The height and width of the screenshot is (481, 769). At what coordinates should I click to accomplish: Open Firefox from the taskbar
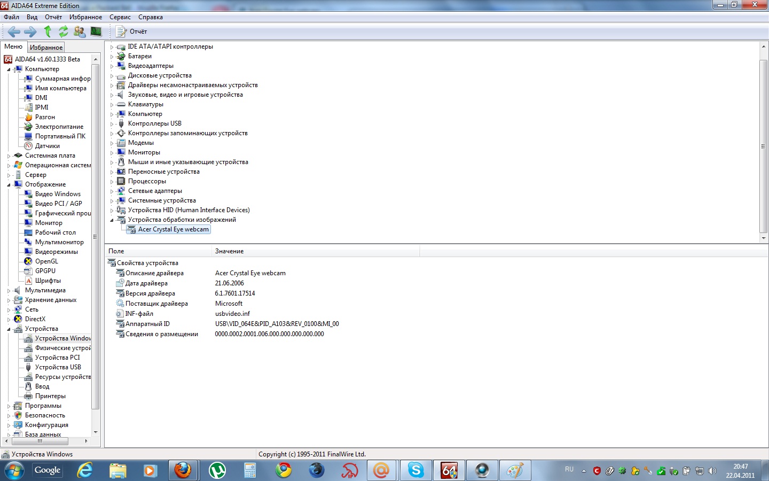pyautogui.click(x=183, y=470)
